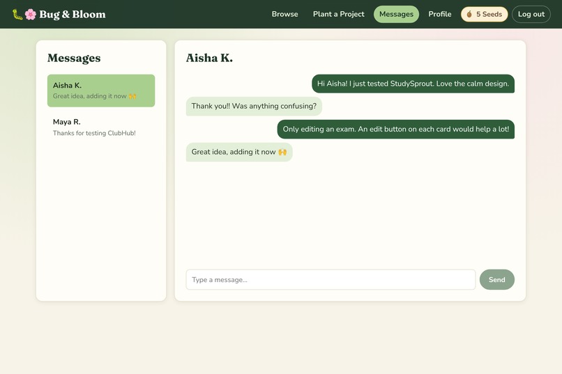Click the seed icon in the Seeds badge
The height and width of the screenshot is (374, 562).
469,15
